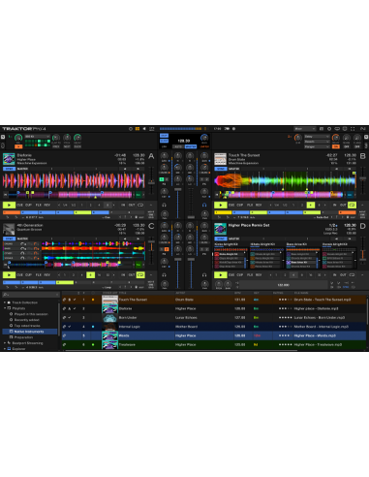This screenshot has width=369, height=477.
Task: Click the Deck C letter icon
Action: click(x=151, y=226)
